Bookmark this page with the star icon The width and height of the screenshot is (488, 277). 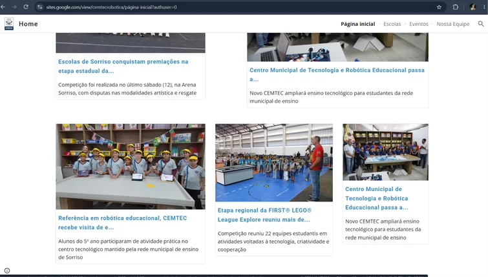click(439, 7)
